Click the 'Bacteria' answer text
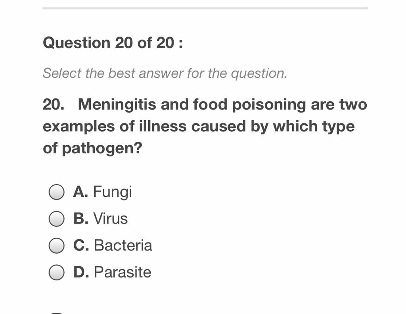The image size is (406, 314). (x=123, y=245)
